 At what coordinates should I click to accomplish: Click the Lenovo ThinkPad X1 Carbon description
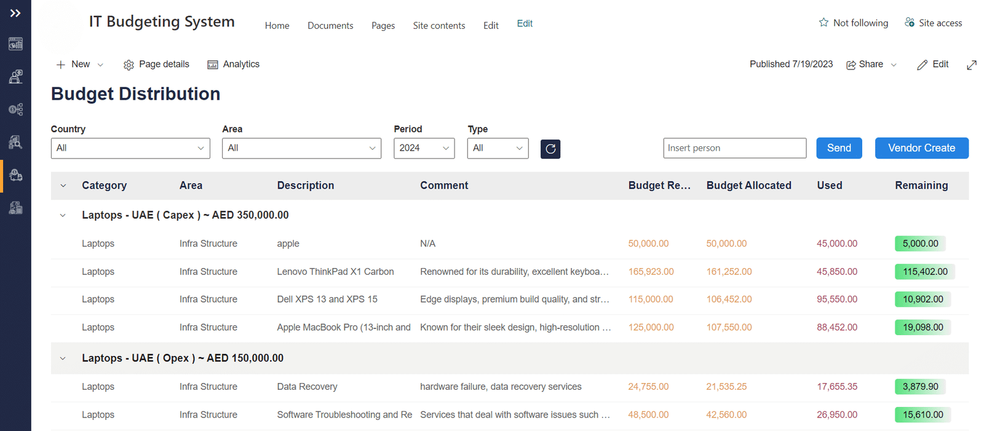[x=335, y=272]
